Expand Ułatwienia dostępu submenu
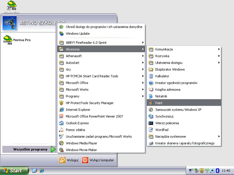The height and width of the screenshot is (175, 234). pyautogui.click(x=184, y=63)
